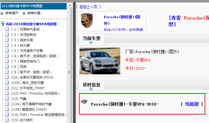Select the 资料信息 tab header
Screen dimensions: 209x123
91,85
